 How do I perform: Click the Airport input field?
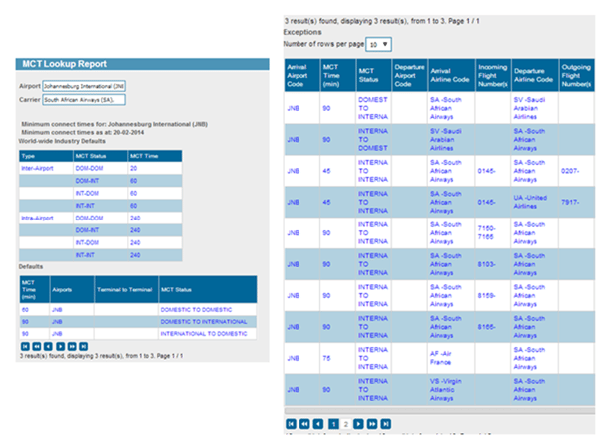84,86
